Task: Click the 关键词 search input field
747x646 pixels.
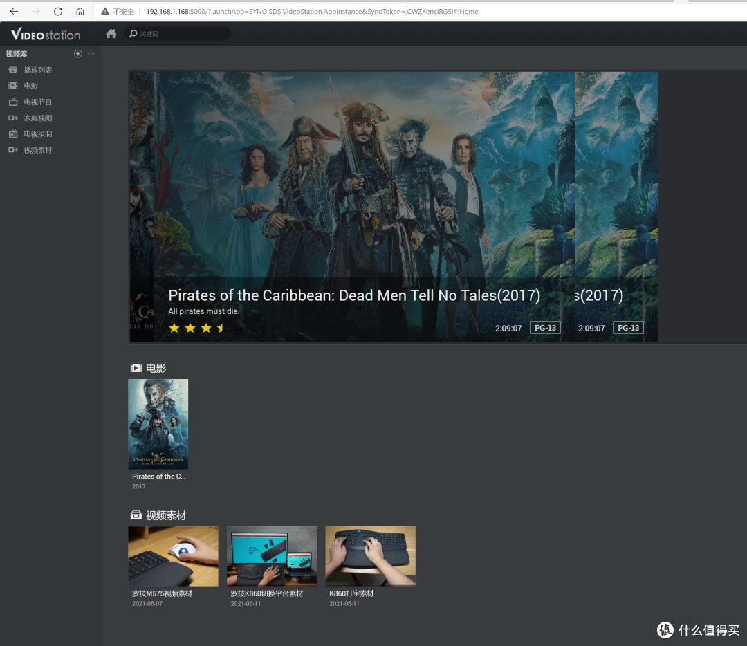Action: pos(178,33)
